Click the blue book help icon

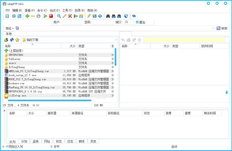134,16
